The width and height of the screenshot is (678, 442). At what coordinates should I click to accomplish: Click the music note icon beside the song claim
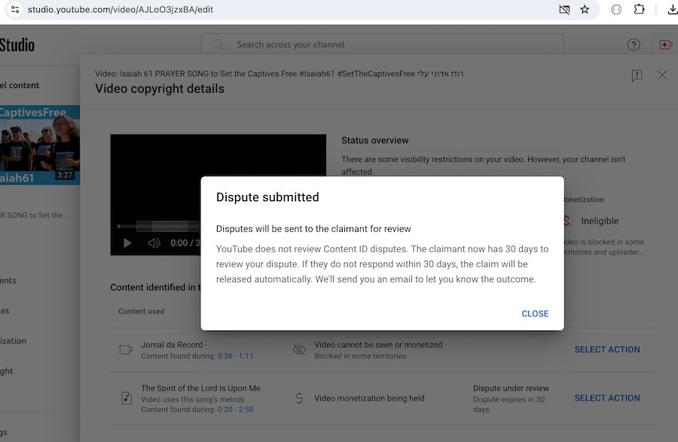point(126,398)
